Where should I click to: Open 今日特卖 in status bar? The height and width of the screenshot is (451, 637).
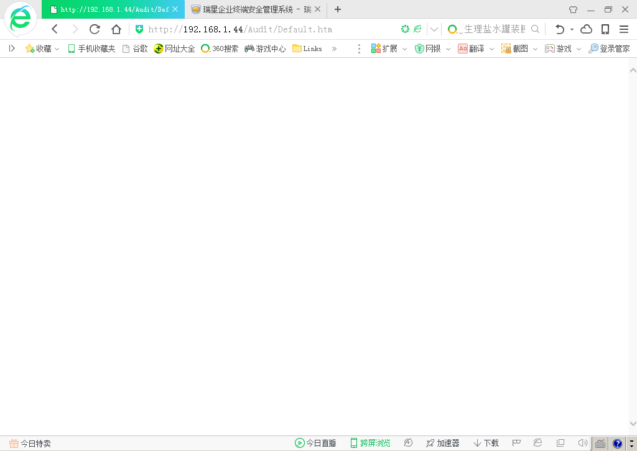pyautogui.click(x=30, y=444)
